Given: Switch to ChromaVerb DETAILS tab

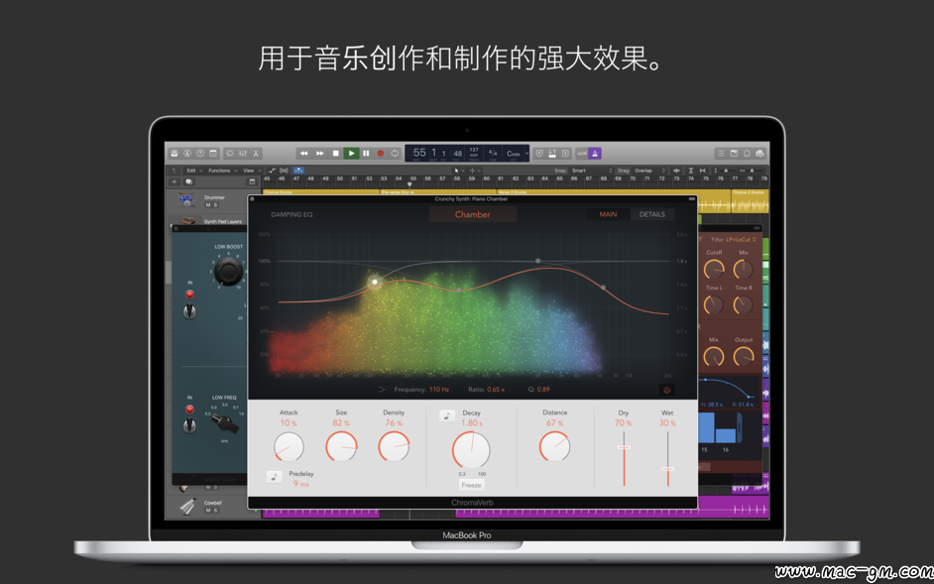Looking at the screenshot, I should point(652,214).
